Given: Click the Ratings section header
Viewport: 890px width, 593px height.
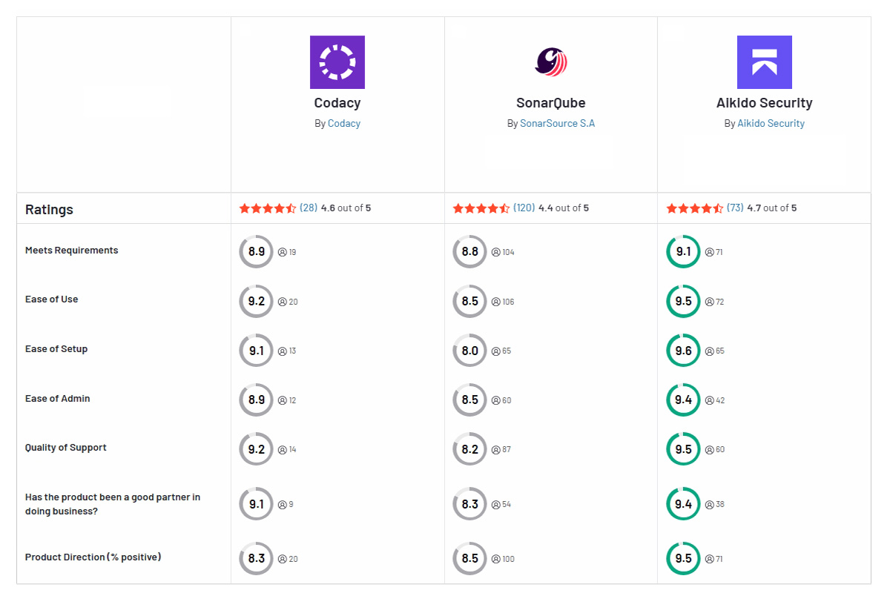Looking at the screenshot, I should 50,210.
